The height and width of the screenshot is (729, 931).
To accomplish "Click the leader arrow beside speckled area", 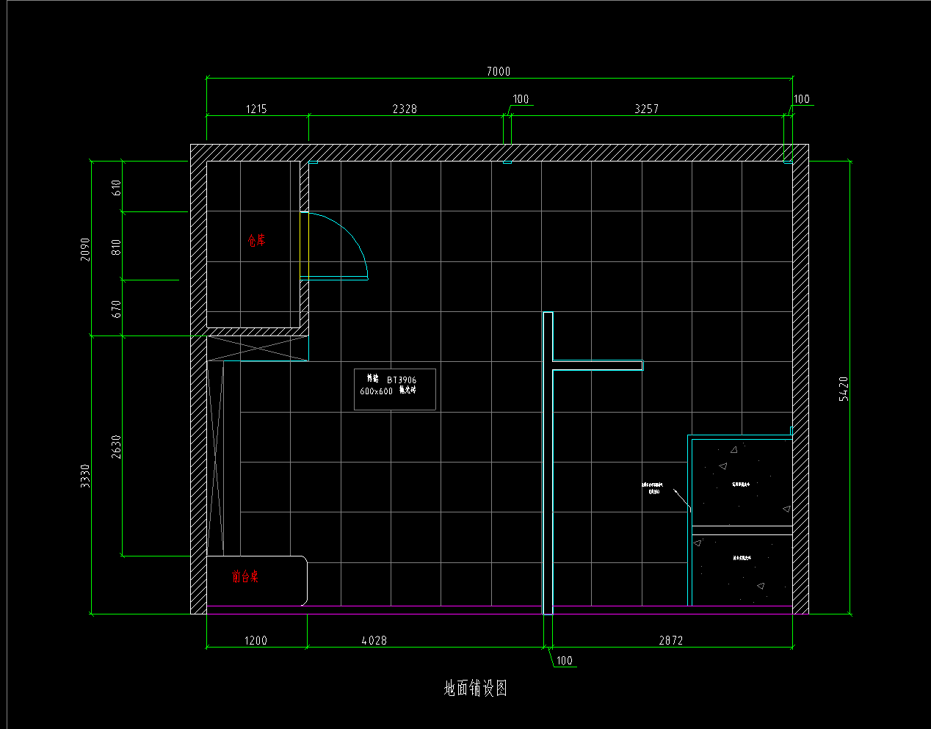I will [681, 500].
